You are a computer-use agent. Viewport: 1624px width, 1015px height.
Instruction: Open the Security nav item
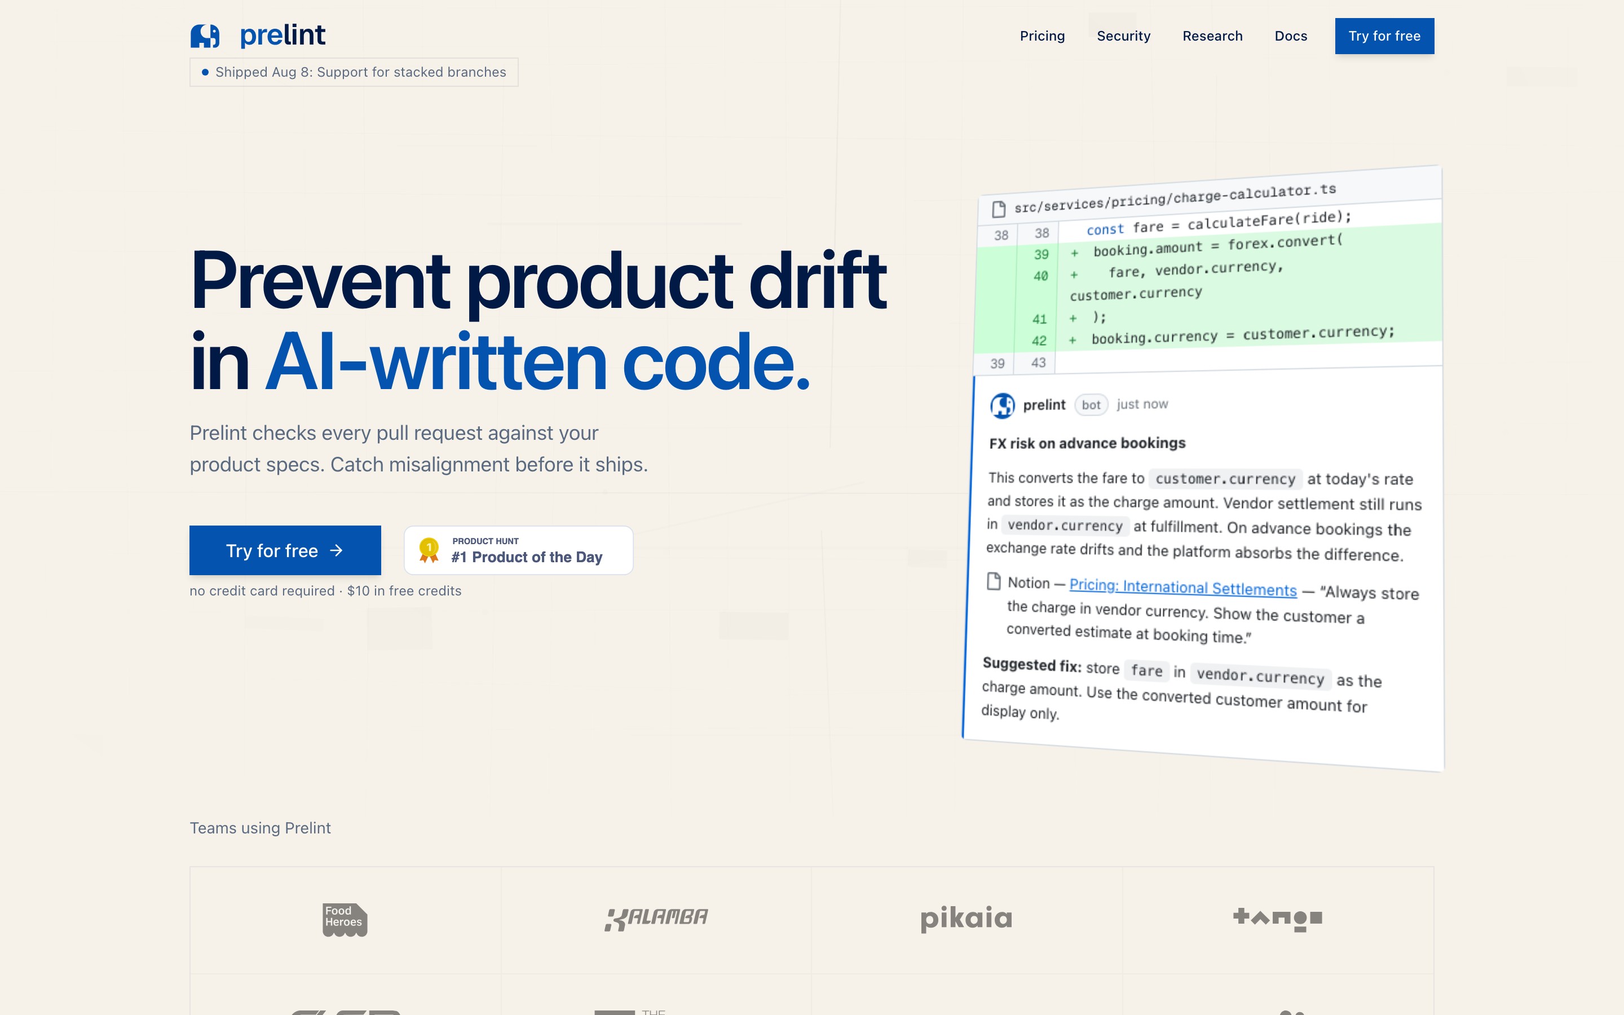[1123, 36]
